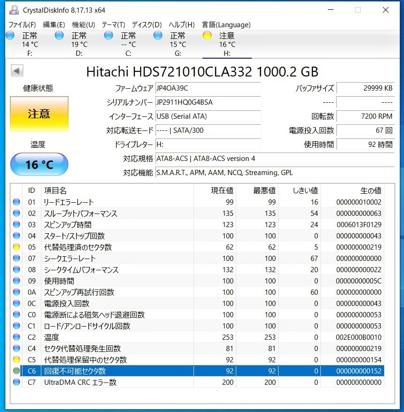
Task: Click the CrystalDiskInfo app icon in title bar
Action: coord(14,10)
